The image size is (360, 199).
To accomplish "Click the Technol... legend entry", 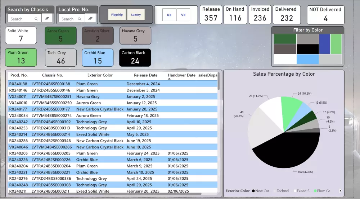I will click(282, 191).
